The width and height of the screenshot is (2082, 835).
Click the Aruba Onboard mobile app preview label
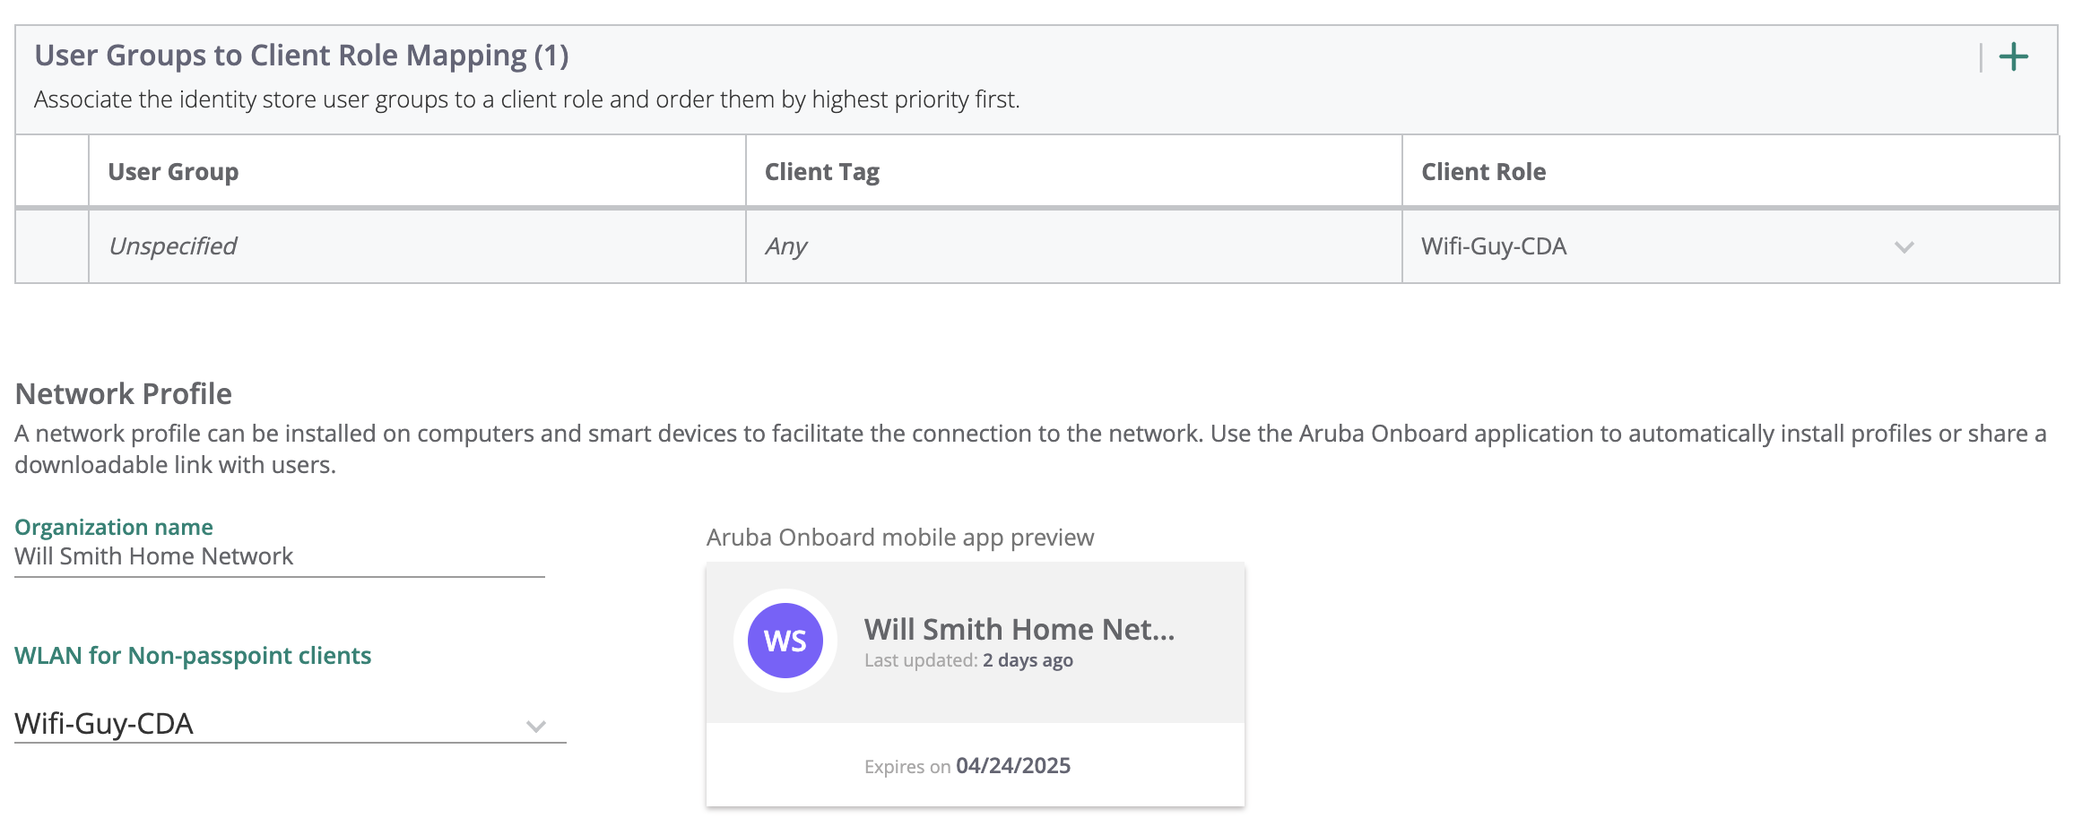[x=900, y=538]
